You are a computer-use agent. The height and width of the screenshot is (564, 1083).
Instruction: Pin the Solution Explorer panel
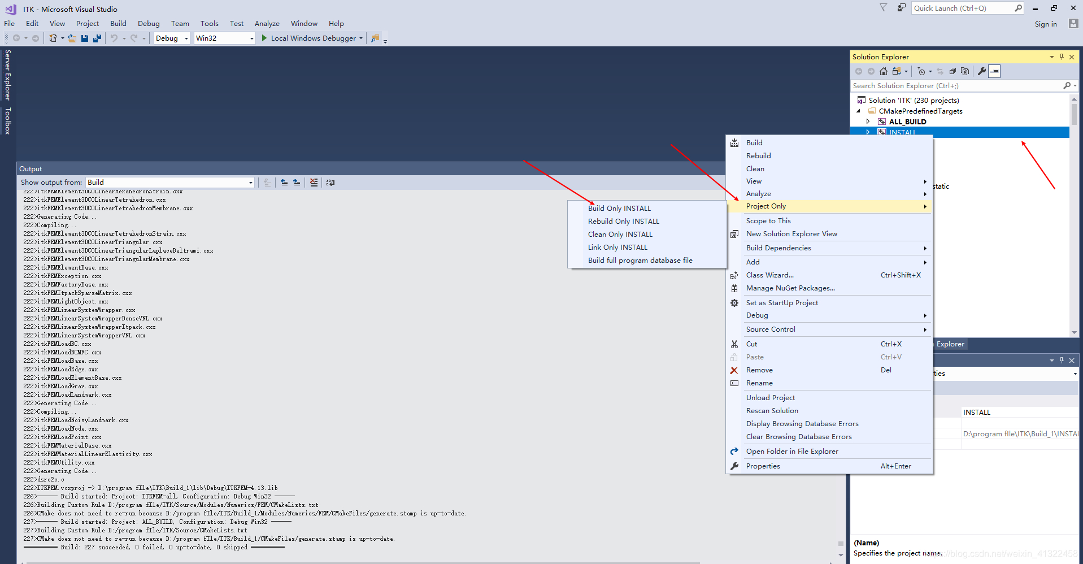coord(1062,57)
